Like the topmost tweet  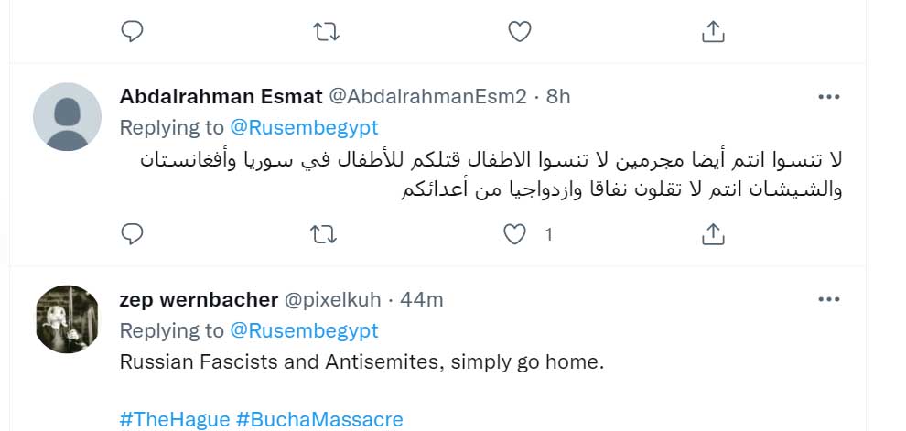tap(519, 32)
